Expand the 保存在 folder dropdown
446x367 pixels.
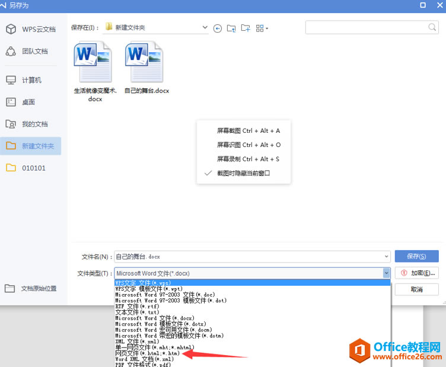click(205, 27)
